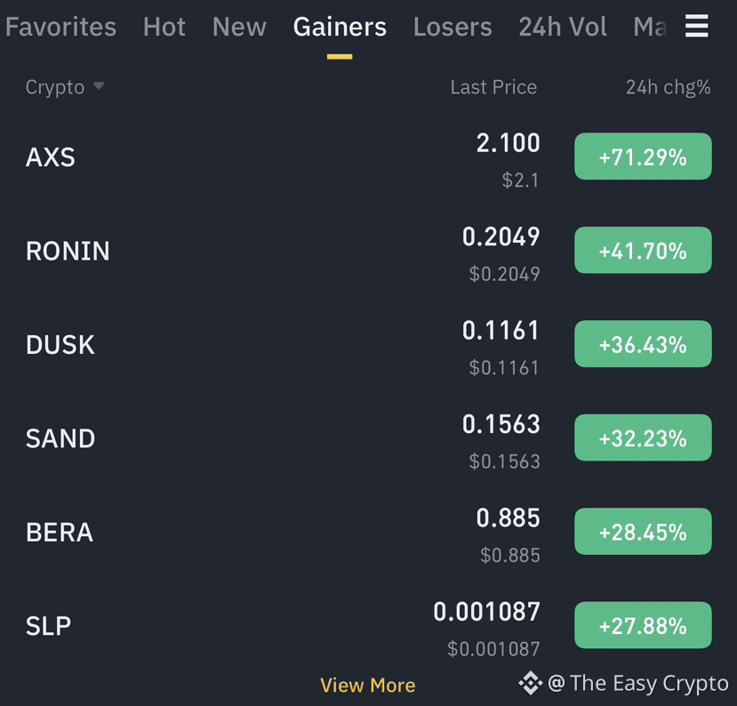This screenshot has height=706, width=737.
Task: Open the 24h Vol tab
Action: [563, 27]
